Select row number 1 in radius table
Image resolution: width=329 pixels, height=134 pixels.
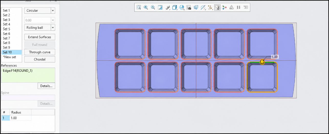pyautogui.click(x=5, y=118)
